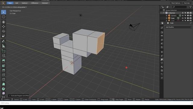
Task: Click Camera's green data icon in outliner
Action: [180, 15]
